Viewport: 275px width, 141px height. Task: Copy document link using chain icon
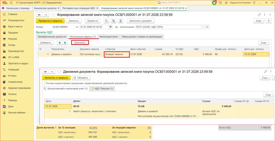click(259, 15)
